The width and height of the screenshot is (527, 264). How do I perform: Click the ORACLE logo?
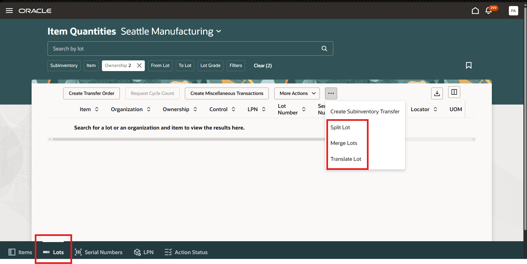(x=35, y=11)
